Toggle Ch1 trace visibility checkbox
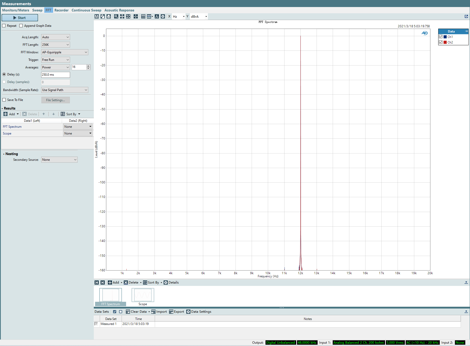This screenshot has height=346, width=470. [441, 37]
